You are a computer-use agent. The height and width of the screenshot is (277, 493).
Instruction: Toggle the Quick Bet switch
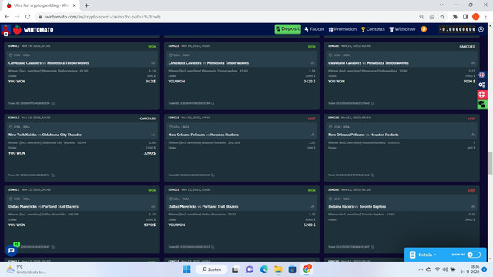click(x=474, y=255)
